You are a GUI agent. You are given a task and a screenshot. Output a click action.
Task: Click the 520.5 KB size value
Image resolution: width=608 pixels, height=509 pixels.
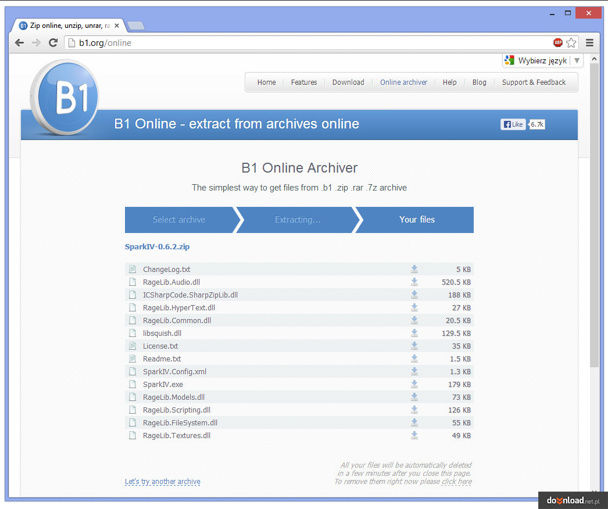456,282
